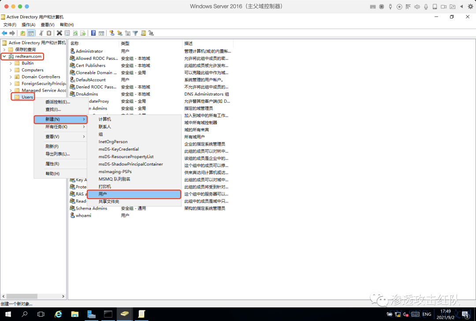The image size is (476, 321).
Task: Open File Explorer from taskbar
Action: pyautogui.click(x=74, y=314)
